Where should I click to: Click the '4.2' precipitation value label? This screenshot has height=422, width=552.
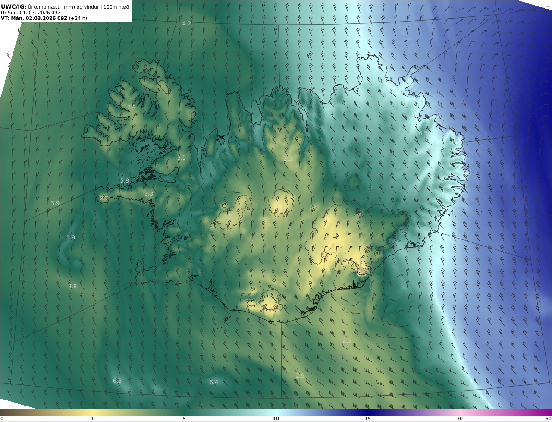tap(187, 23)
